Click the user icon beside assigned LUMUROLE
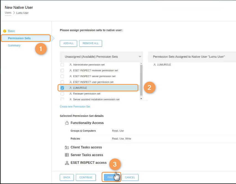236x184 pixels. (154, 65)
